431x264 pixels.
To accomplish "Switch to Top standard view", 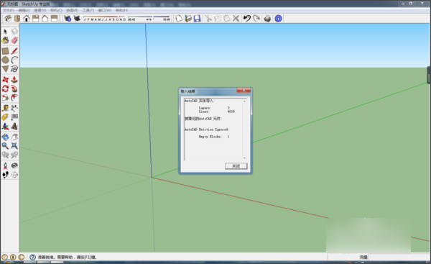I will pos(17,19).
